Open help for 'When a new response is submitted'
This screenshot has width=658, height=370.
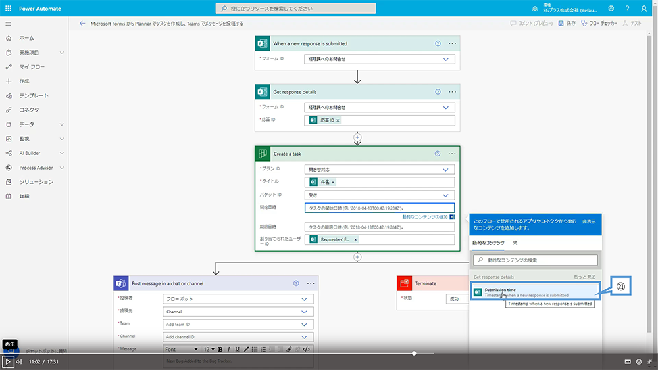coord(438,43)
